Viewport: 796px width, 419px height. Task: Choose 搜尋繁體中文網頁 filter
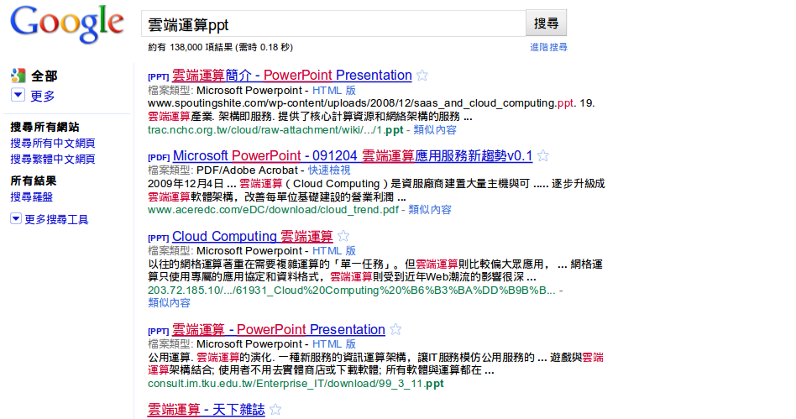[53, 159]
